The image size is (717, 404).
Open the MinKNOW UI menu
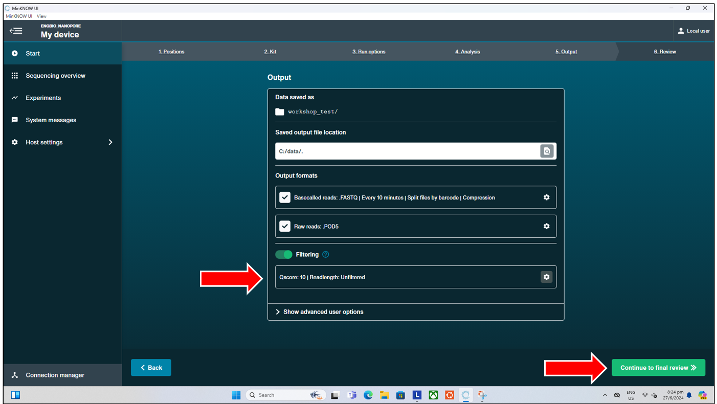pyautogui.click(x=19, y=16)
